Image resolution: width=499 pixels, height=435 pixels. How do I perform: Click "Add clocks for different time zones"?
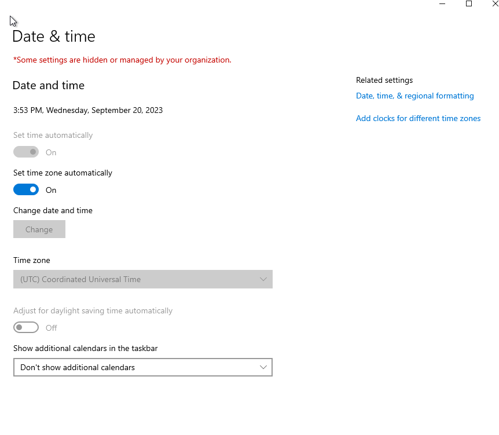[418, 118]
